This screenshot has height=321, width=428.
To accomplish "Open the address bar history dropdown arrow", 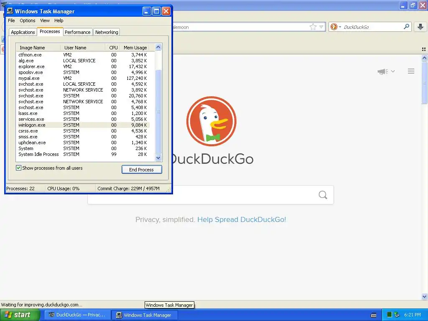I will [x=321, y=27].
